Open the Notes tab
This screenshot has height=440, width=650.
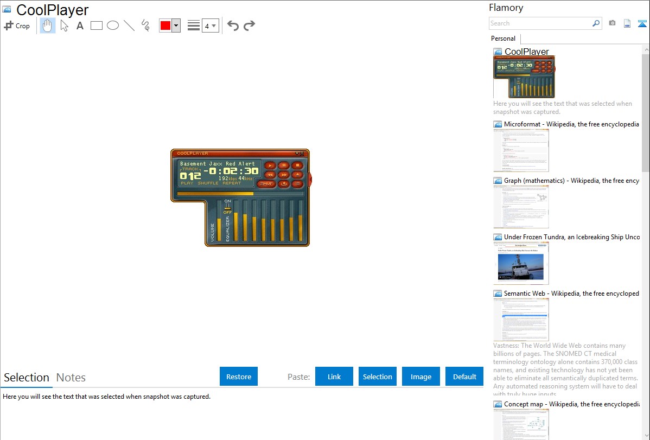click(71, 378)
